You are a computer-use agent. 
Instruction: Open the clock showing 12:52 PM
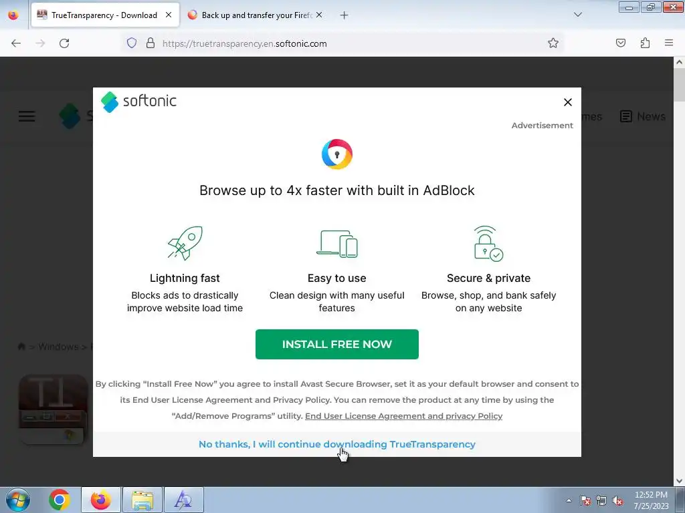(651, 500)
